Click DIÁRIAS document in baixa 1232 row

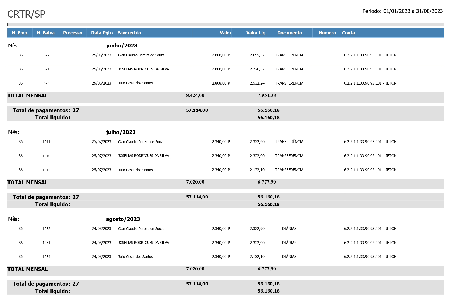[289, 229]
